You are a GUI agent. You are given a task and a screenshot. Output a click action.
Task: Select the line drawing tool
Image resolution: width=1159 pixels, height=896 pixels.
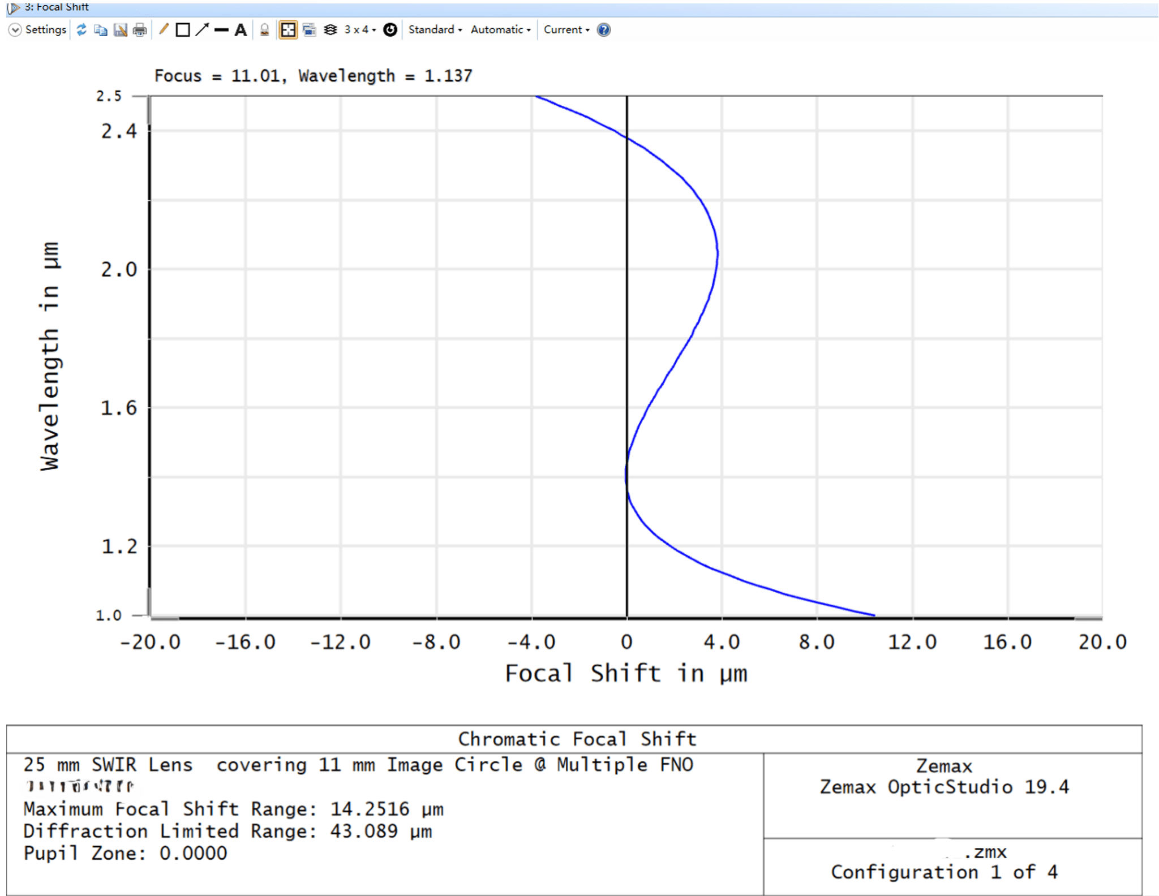point(221,30)
